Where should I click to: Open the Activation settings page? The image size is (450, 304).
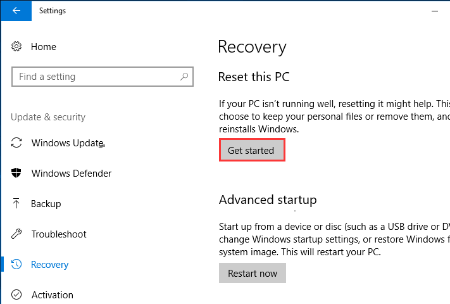click(52, 295)
